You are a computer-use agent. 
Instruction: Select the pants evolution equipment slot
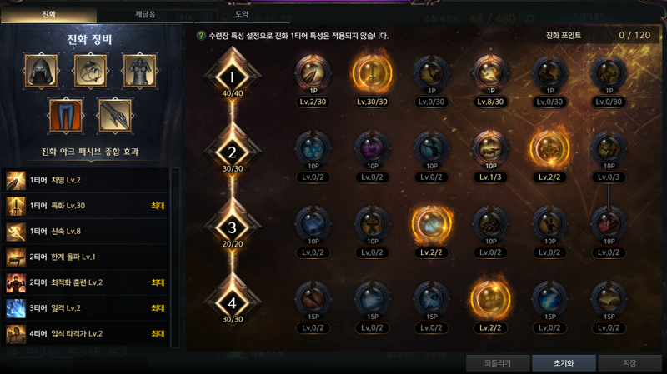(x=66, y=116)
